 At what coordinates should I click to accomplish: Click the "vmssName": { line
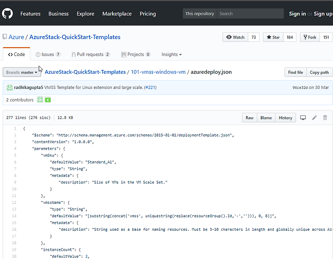[x=55, y=202]
